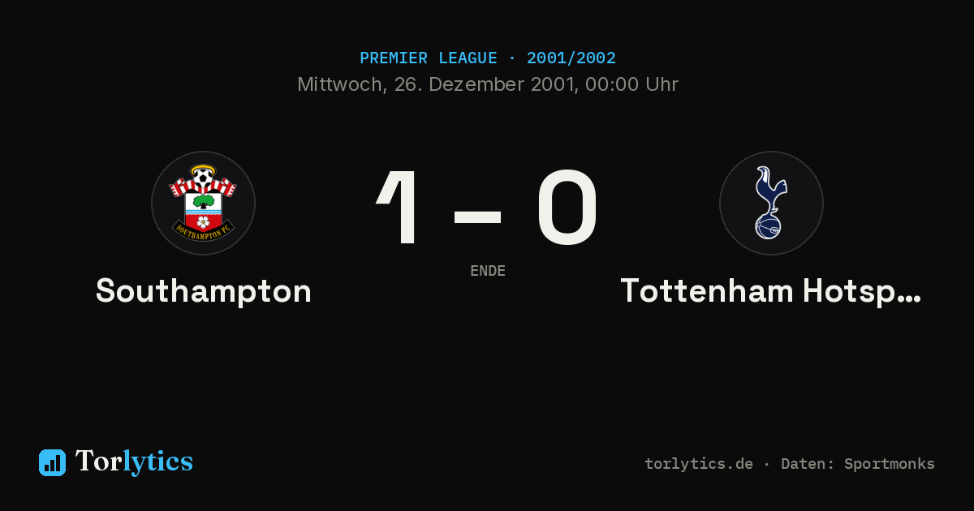This screenshot has height=511, width=974.
Task: Click the 2001/2002 season text
Action: click(571, 58)
